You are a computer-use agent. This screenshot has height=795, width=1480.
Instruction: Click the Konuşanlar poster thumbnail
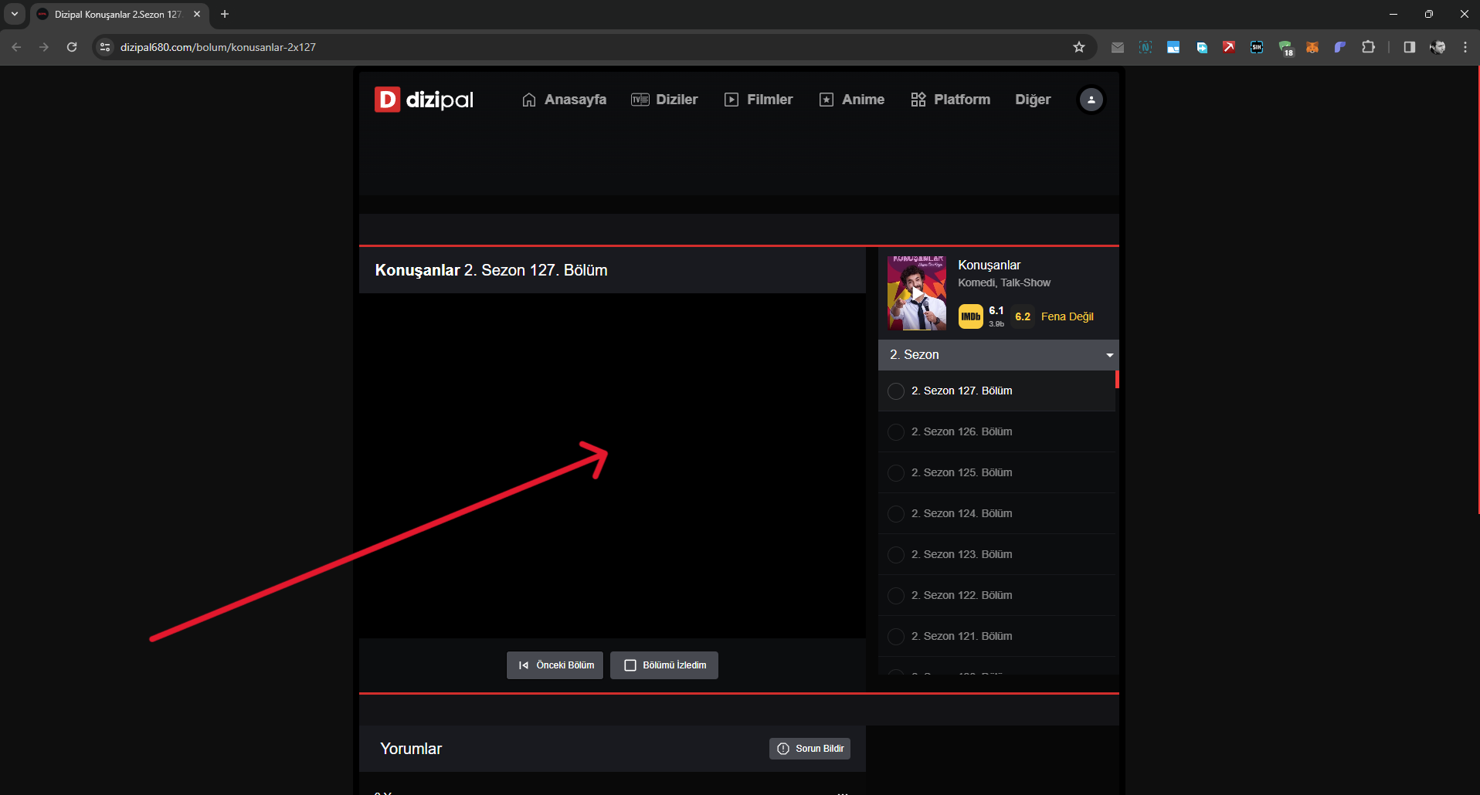click(917, 293)
